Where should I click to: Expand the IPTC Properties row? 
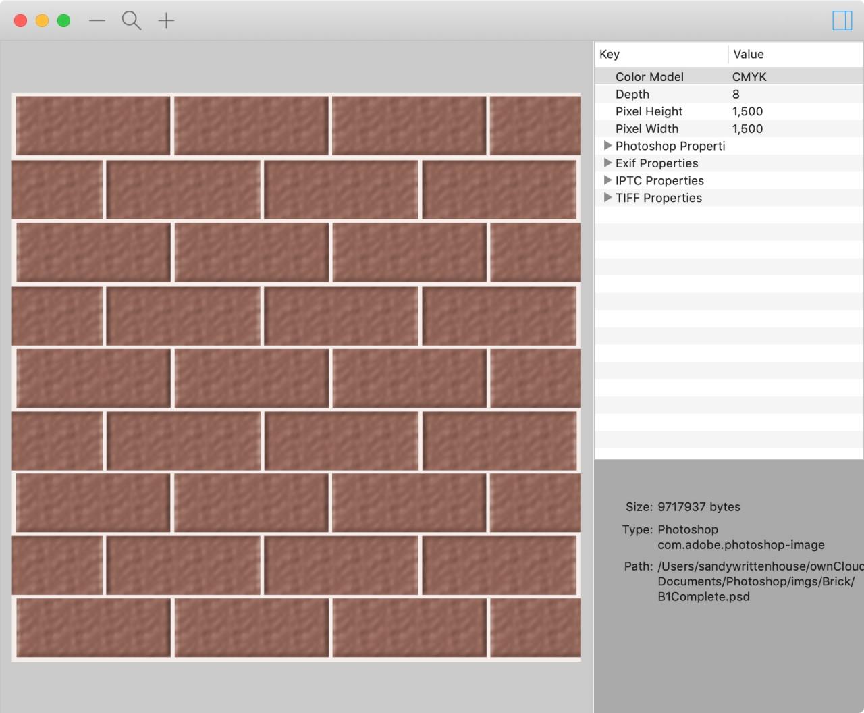click(608, 180)
